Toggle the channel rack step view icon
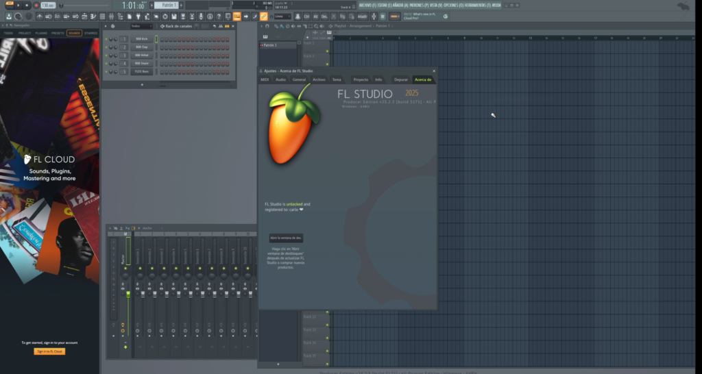The height and width of the screenshot is (374, 702). click(x=227, y=26)
